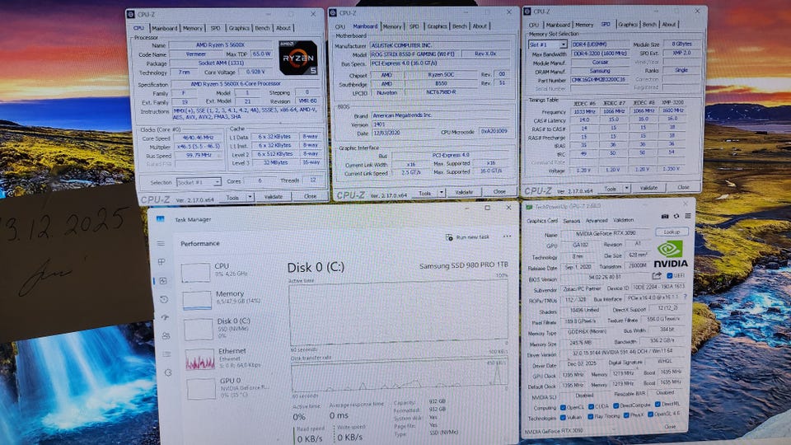Click Part Number field in CPU-Z SPD window
This screenshot has width=791, height=445.
pos(599,80)
